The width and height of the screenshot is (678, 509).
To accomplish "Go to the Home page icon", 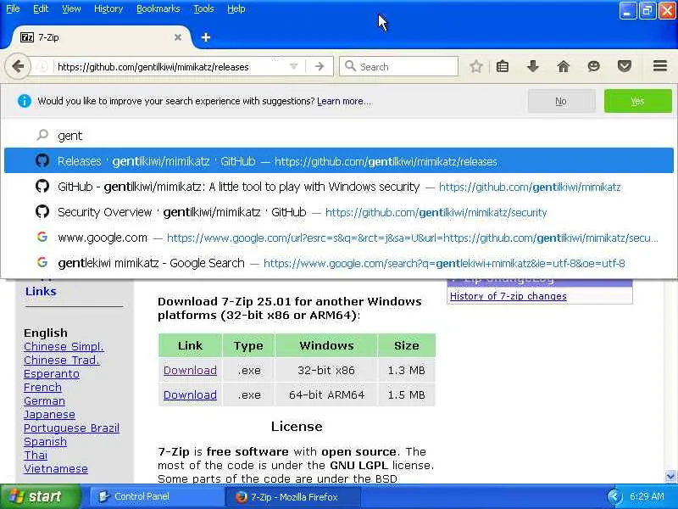I will point(563,67).
